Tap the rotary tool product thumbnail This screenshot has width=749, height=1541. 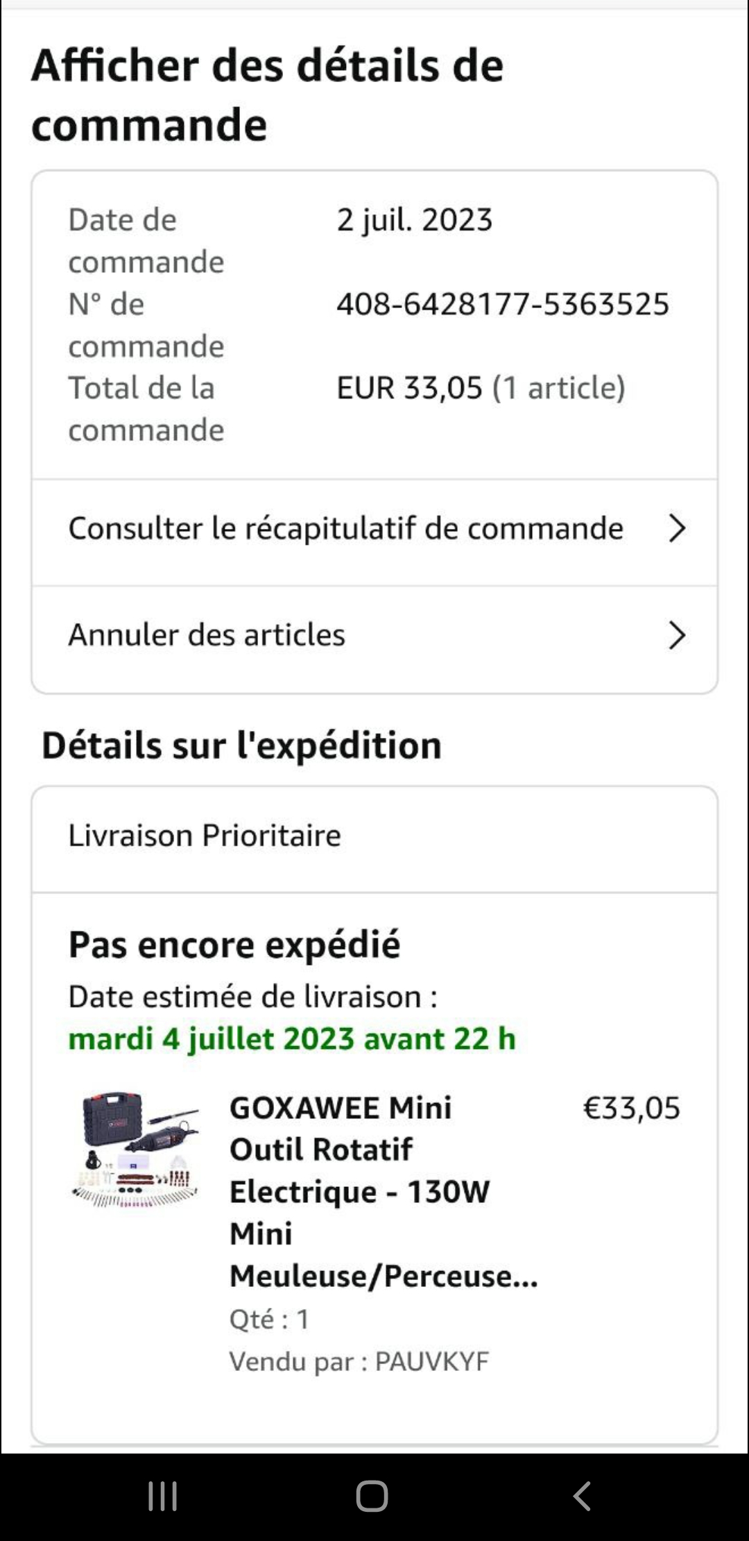tap(136, 1150)
